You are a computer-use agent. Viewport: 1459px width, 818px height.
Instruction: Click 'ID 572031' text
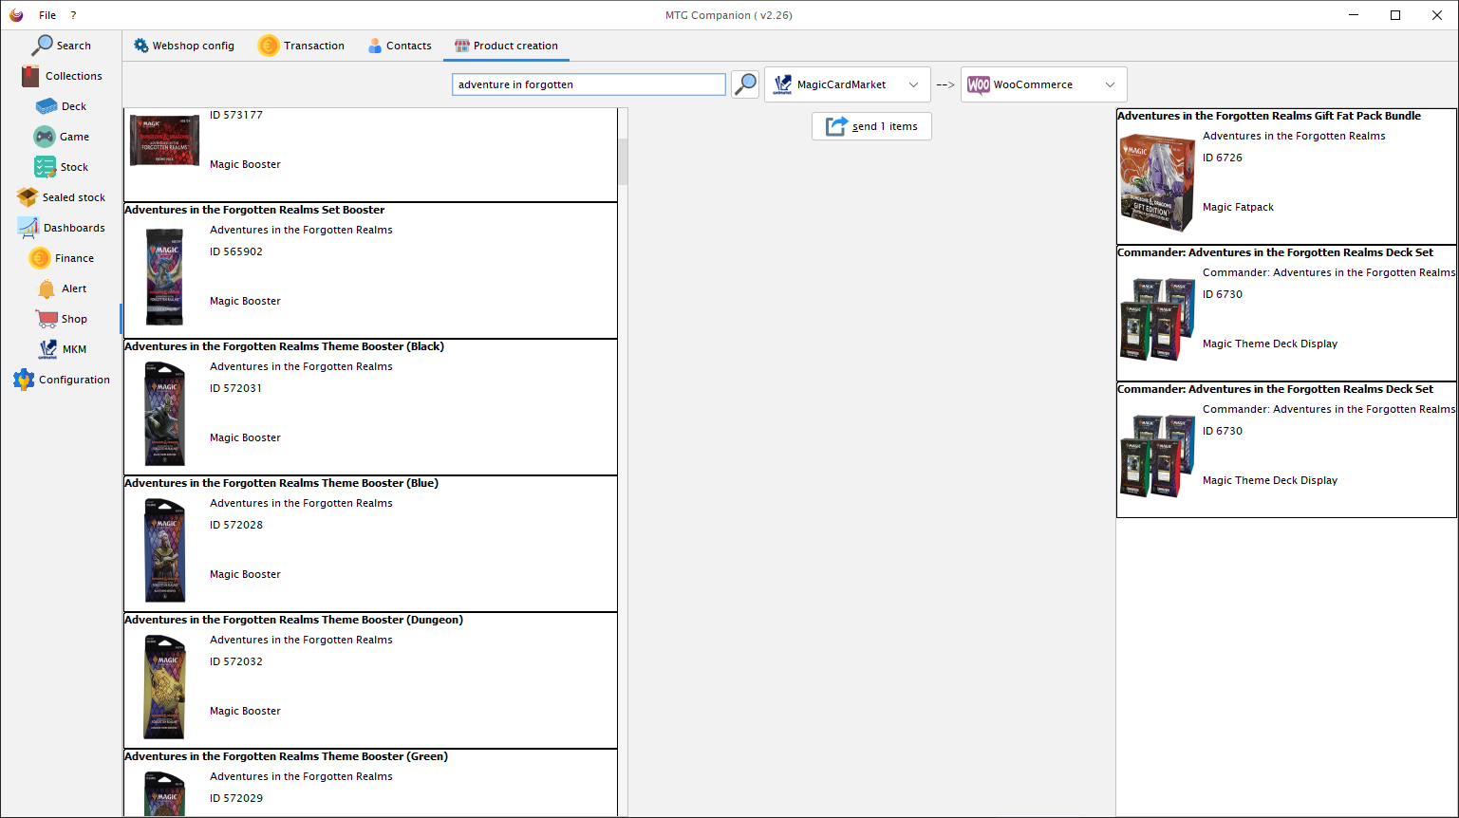(236, 388)
